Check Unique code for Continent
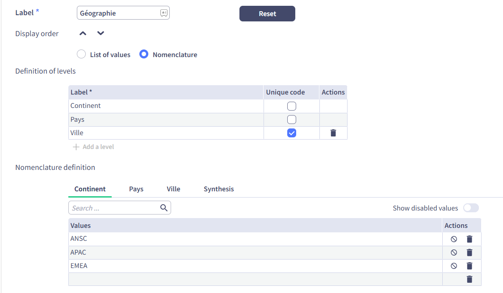 291,106
